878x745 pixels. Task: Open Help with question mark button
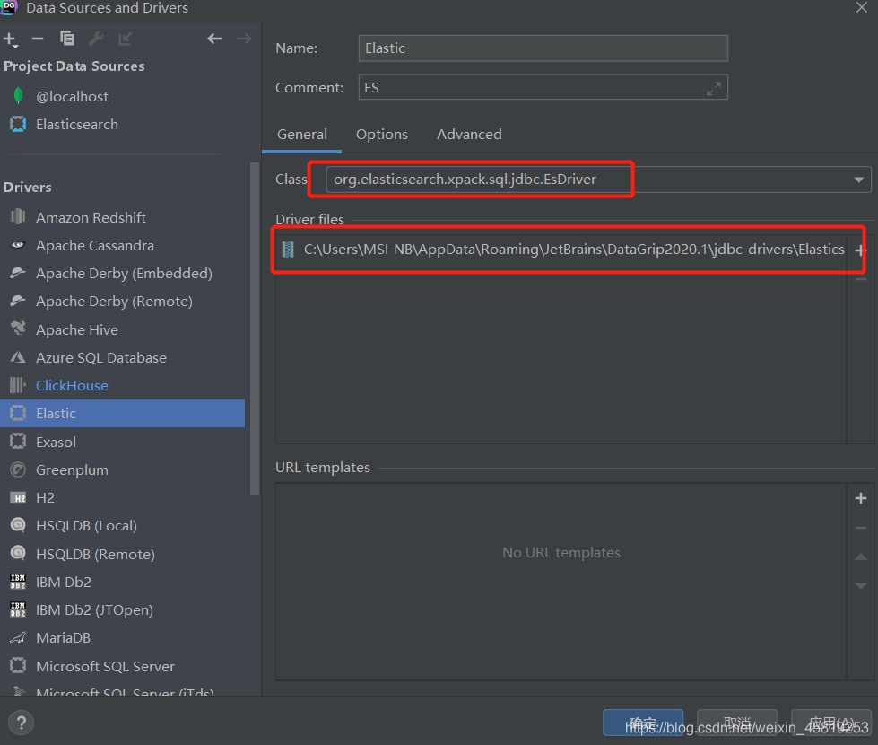tap(22, 723)
